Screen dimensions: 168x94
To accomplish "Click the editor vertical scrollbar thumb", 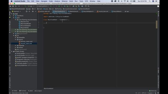I will [157, 25].
